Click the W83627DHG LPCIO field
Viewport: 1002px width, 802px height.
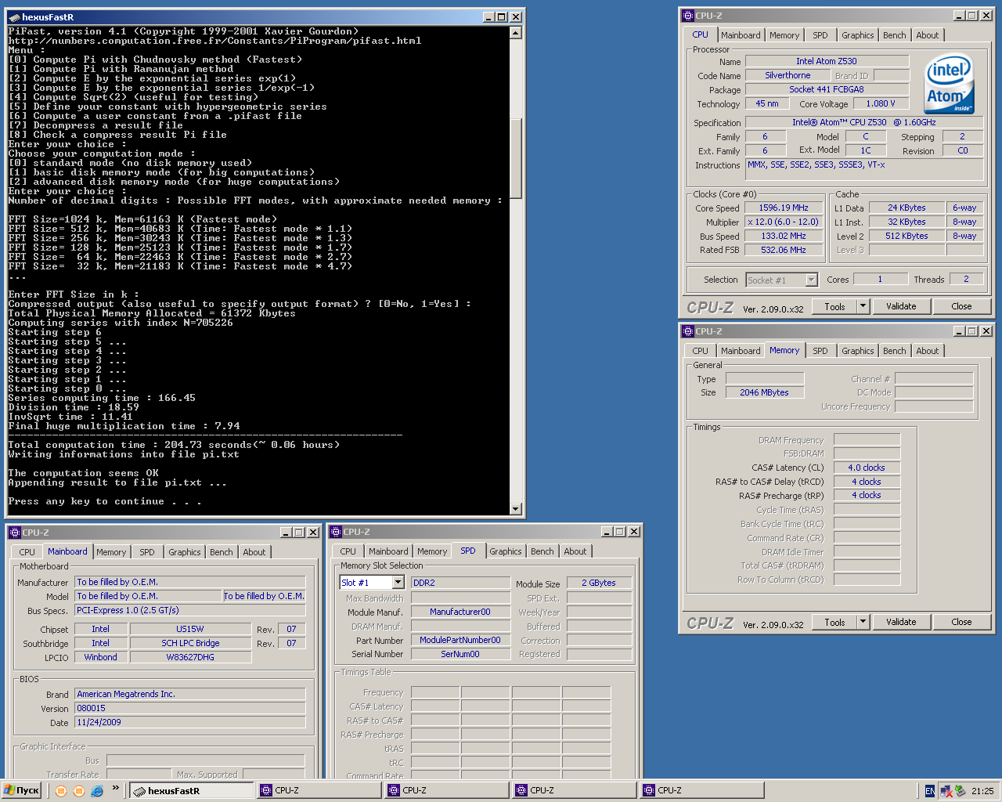(x=190, y=657)
